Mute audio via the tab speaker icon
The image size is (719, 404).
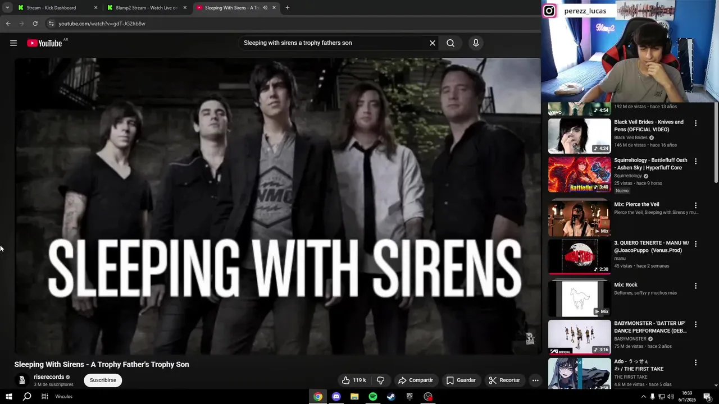click(265, 8)
